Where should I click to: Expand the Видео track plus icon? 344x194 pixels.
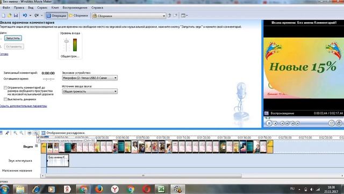tap(37, 146)
